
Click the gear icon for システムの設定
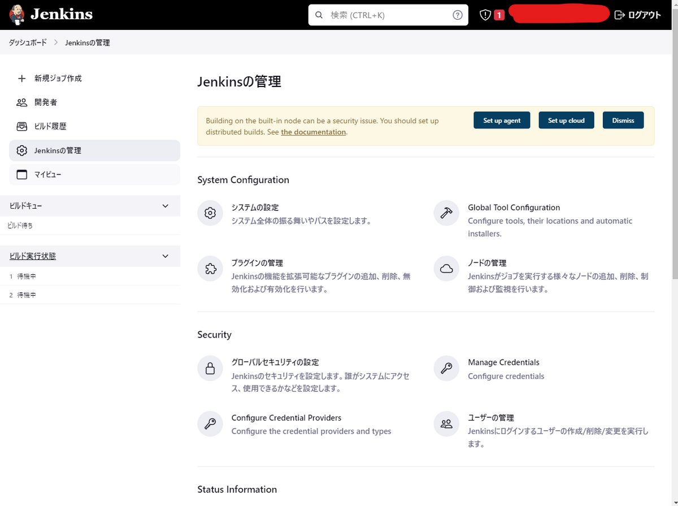(x=210, y=213)
